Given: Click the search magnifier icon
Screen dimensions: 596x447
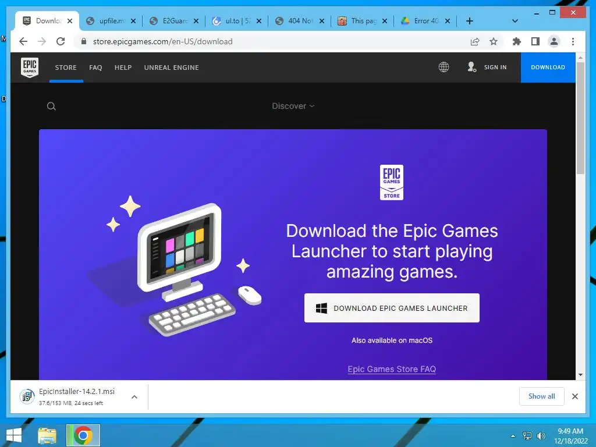Looking at the screenshot, I should [51, 107].
